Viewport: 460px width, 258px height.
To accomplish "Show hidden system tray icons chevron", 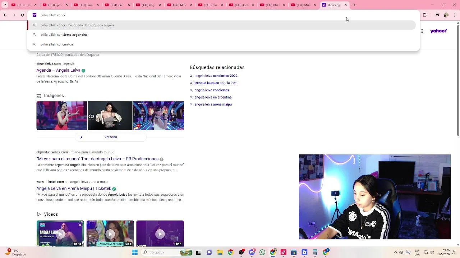I will (396, 252).
